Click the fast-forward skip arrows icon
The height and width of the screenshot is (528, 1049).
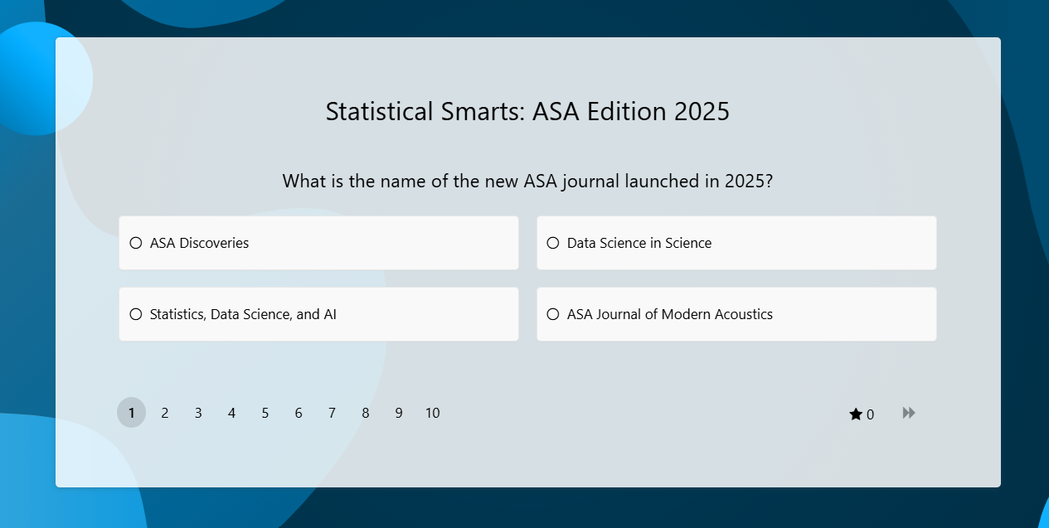coord(909,413)
